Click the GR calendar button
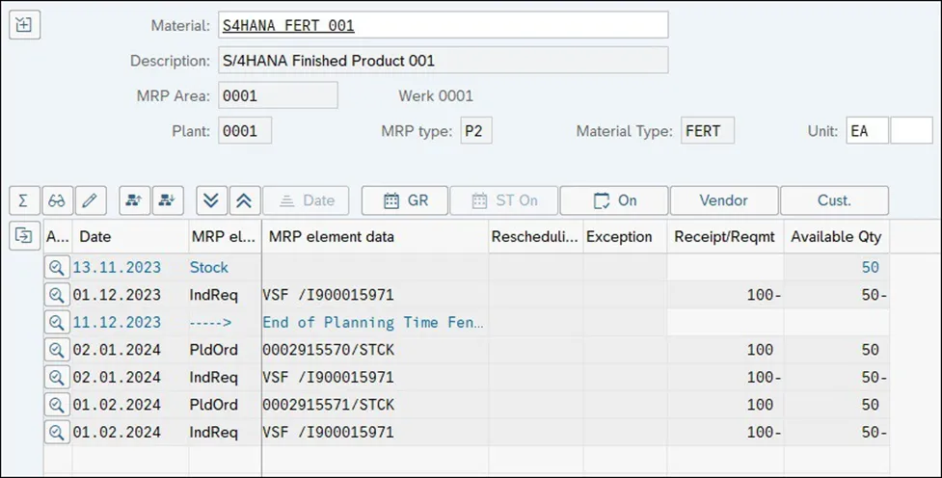 [405, 200]
